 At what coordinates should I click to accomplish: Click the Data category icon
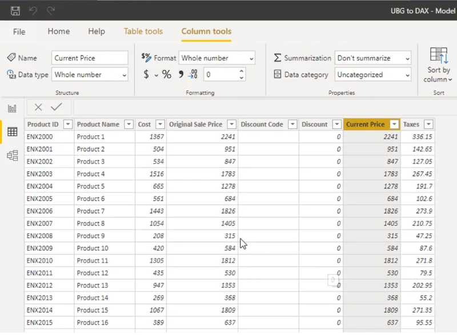coord(278,74)
